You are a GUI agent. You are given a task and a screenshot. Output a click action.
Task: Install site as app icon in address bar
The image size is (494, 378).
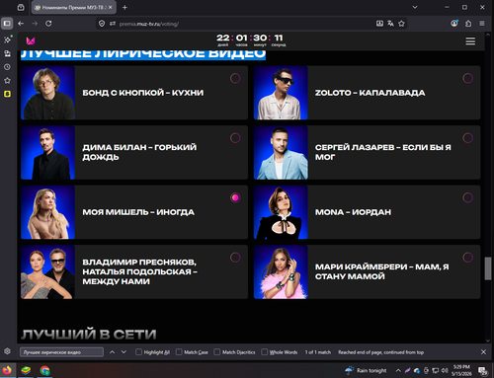379,24
